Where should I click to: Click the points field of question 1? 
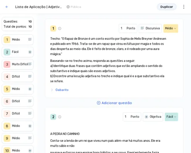coord(128,28)
